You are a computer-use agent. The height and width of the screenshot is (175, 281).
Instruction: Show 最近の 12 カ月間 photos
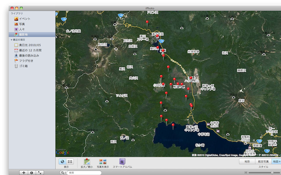pos(30,50)
